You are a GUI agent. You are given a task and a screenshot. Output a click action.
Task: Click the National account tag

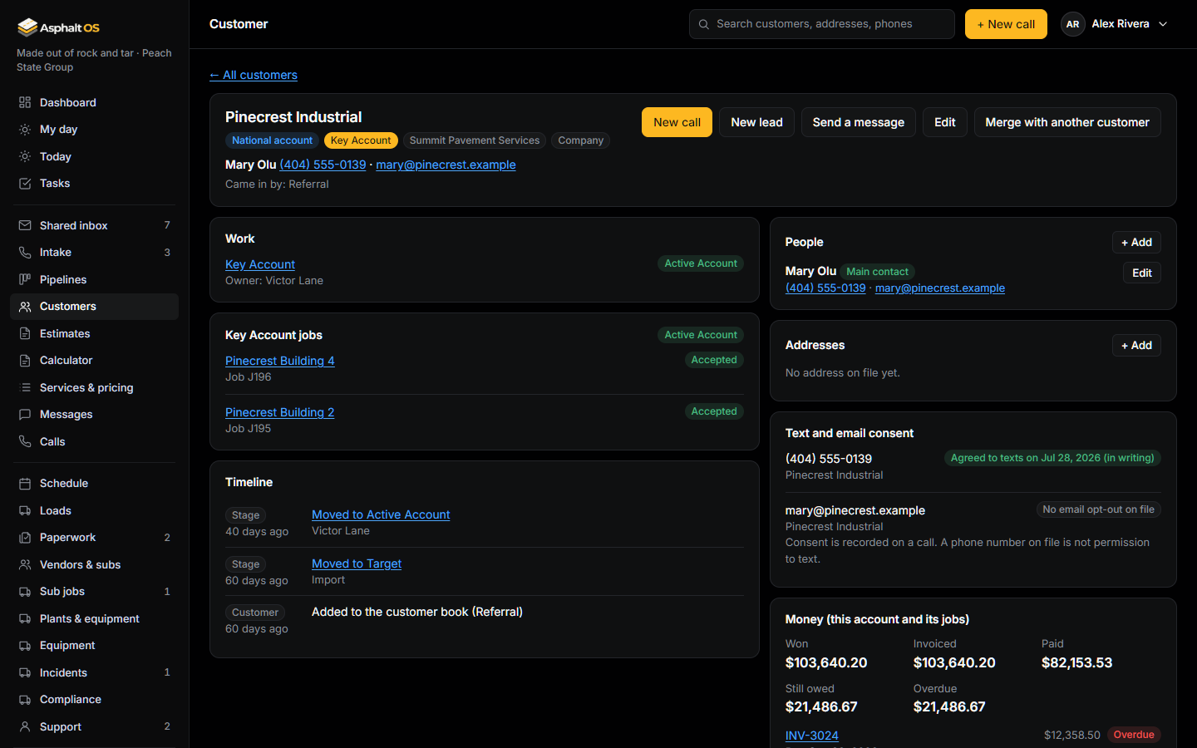click(272, 140)
